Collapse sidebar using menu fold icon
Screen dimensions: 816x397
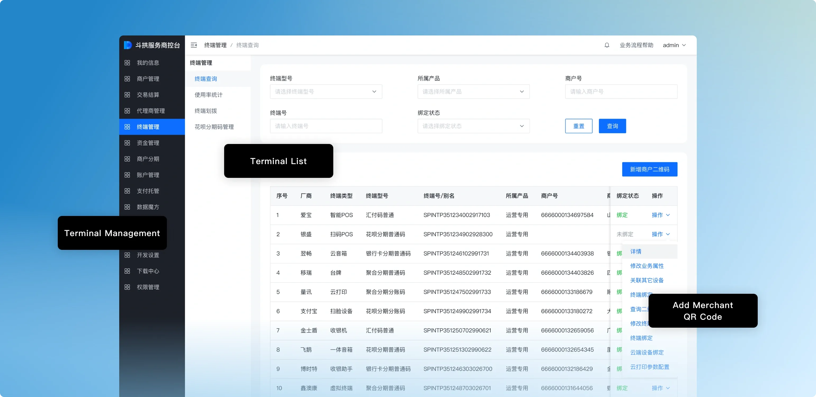pyautogui.click(x=194, y=45)
